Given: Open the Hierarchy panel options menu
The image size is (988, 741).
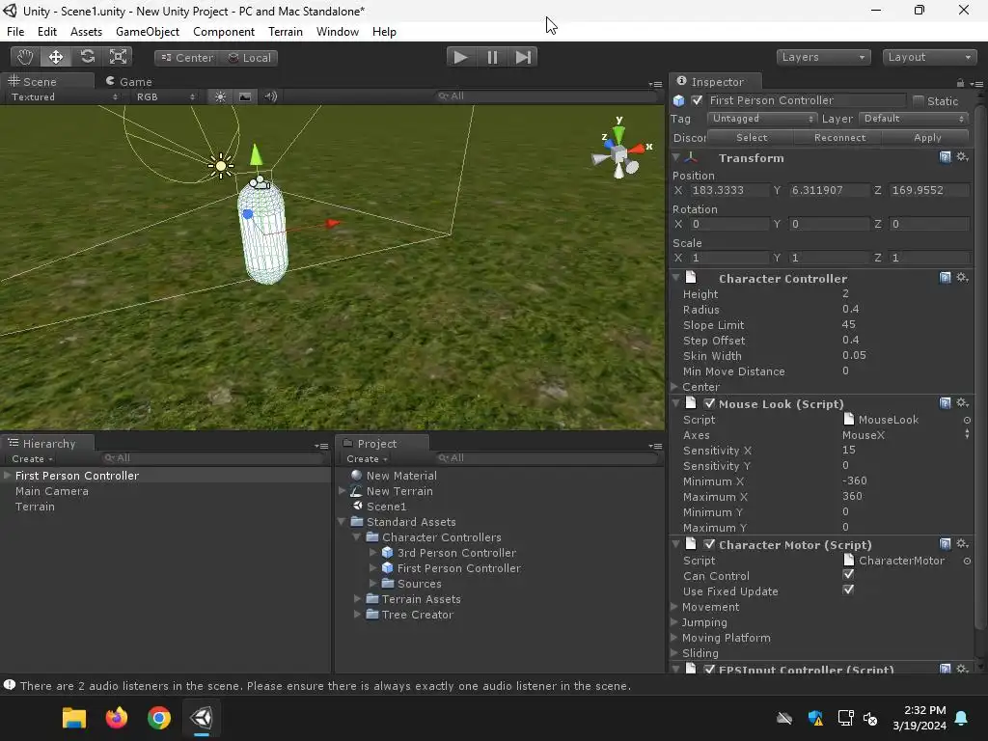Looking at the screenshot, I should point(321,446).
